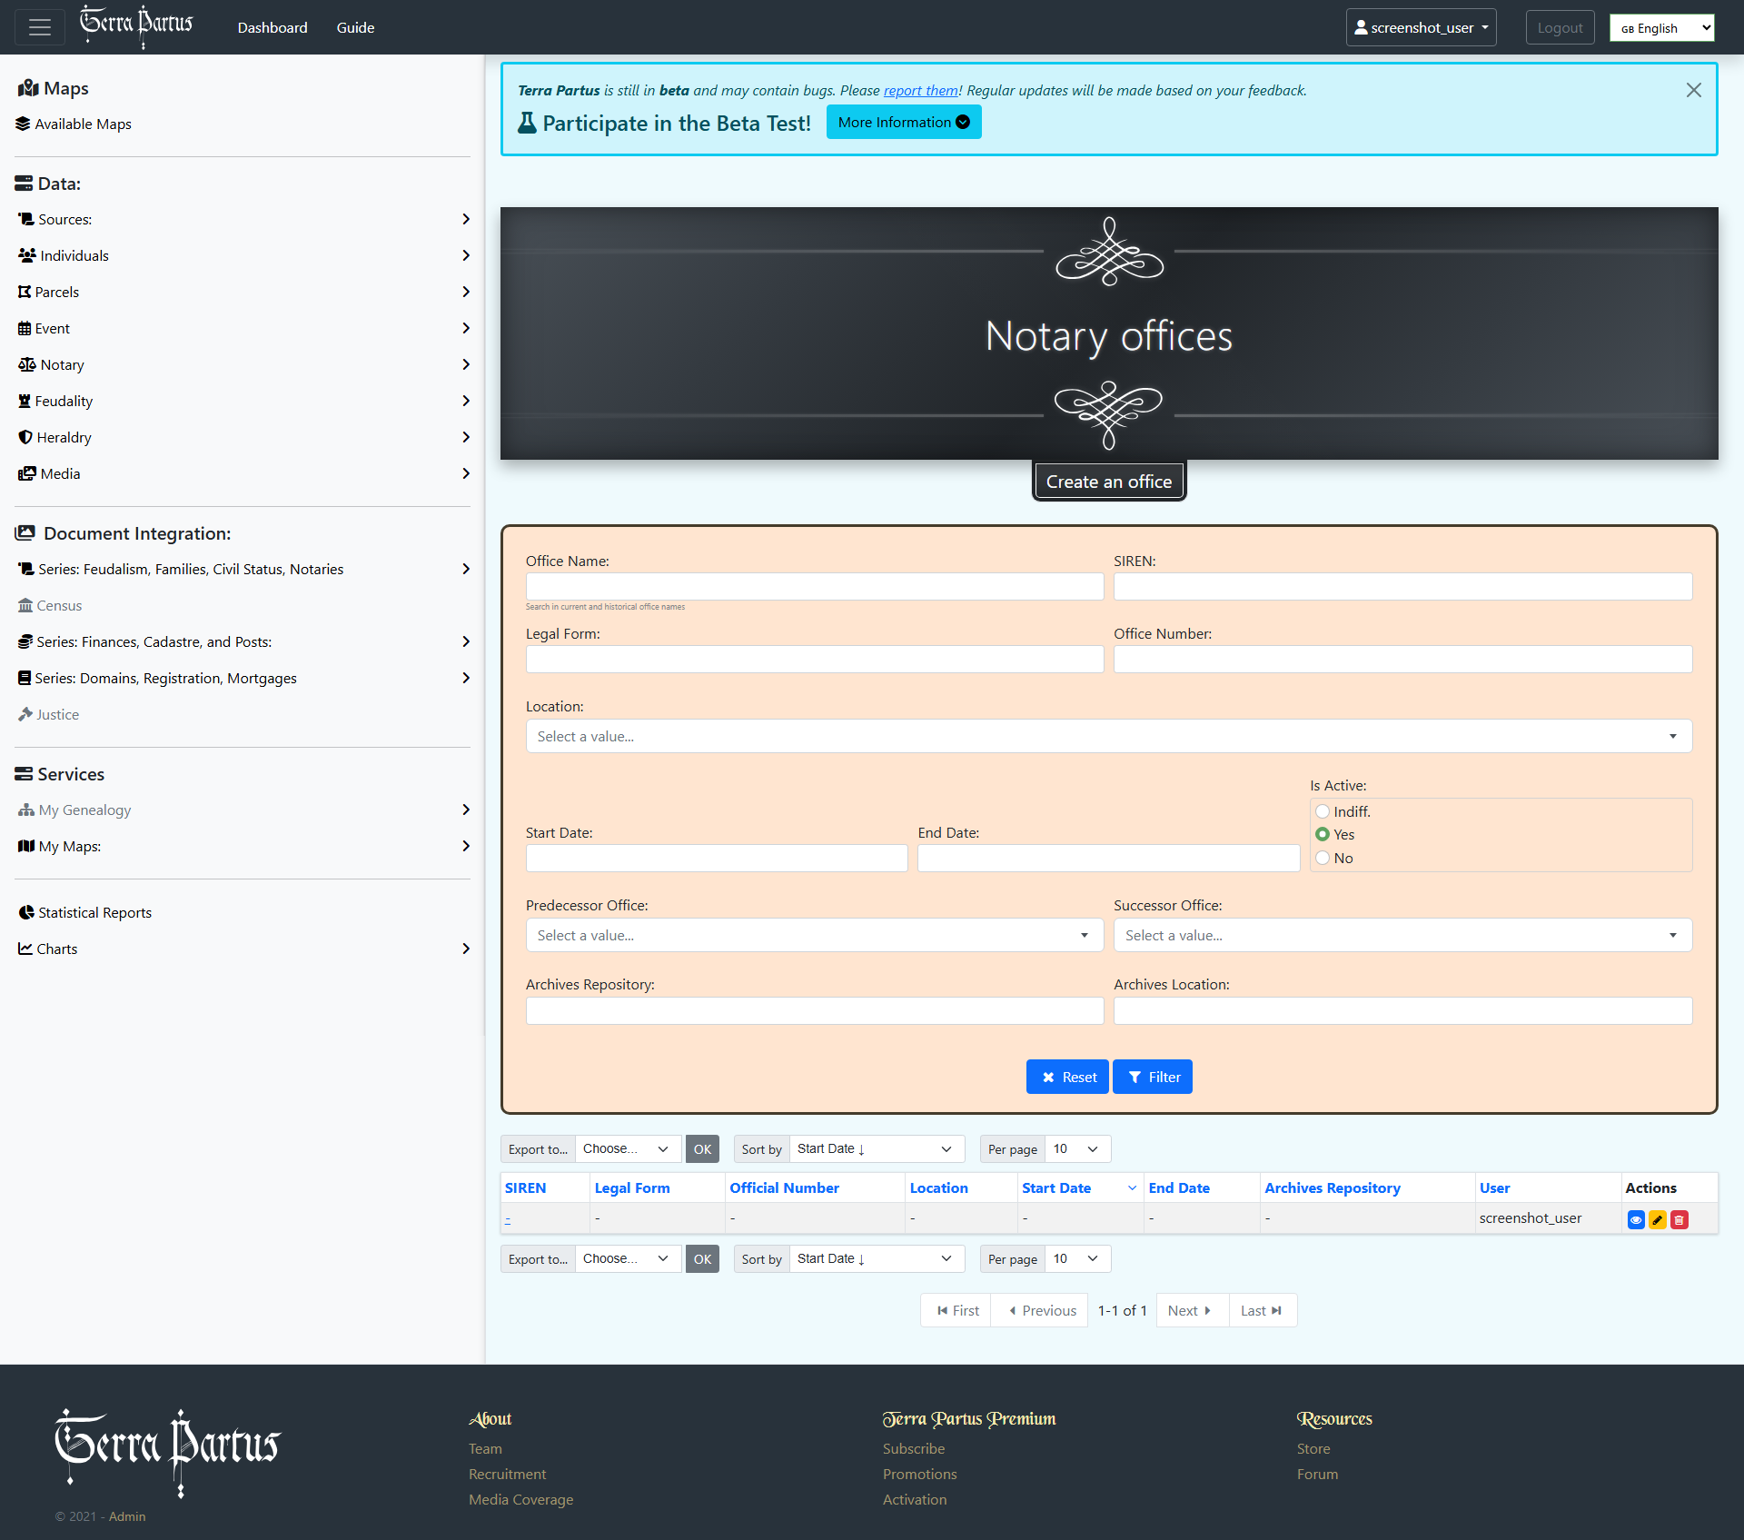Close the beta notice banner
1744x1540 pixels.
(x=1693, y=90)
